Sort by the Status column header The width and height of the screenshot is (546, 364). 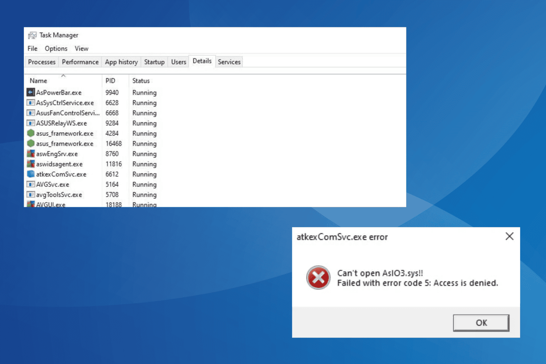point(141,81)
